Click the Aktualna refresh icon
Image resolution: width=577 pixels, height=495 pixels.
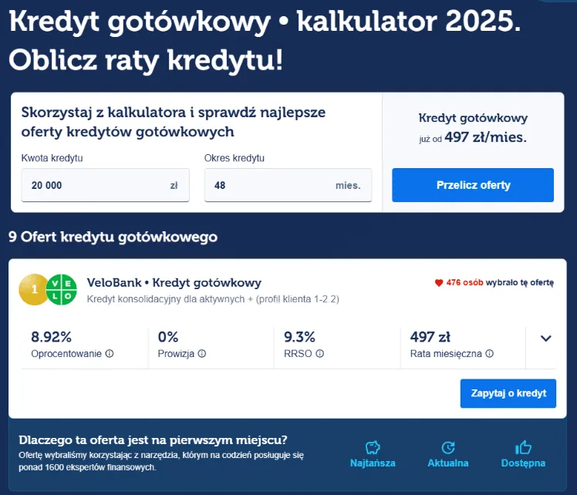point(447,447)
